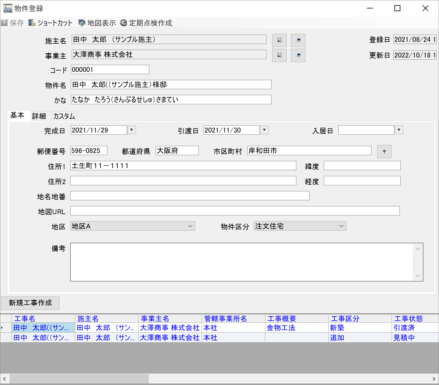
Task: Open the 地図表示 map view
Action: pos(97,23)
